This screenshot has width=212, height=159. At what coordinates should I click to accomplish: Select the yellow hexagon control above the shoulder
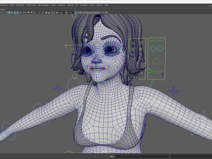[x=75, y=76]
